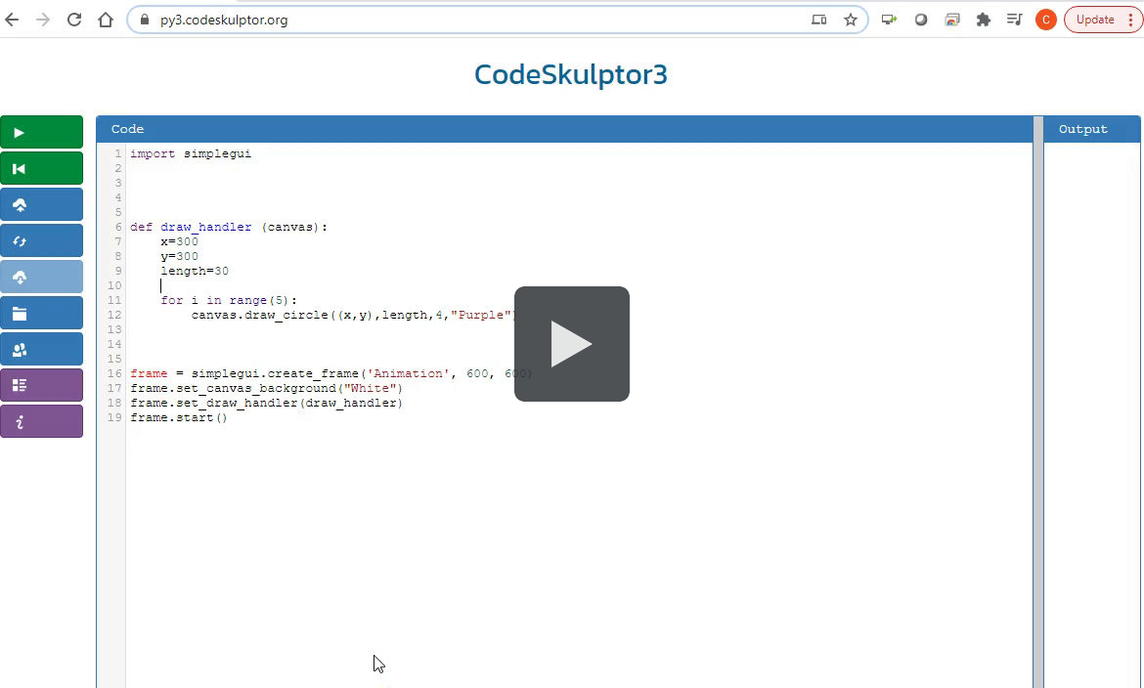Click the Fresh URL refresh-arrows button
1144x688 pixels.
click(x=41, y=241)
